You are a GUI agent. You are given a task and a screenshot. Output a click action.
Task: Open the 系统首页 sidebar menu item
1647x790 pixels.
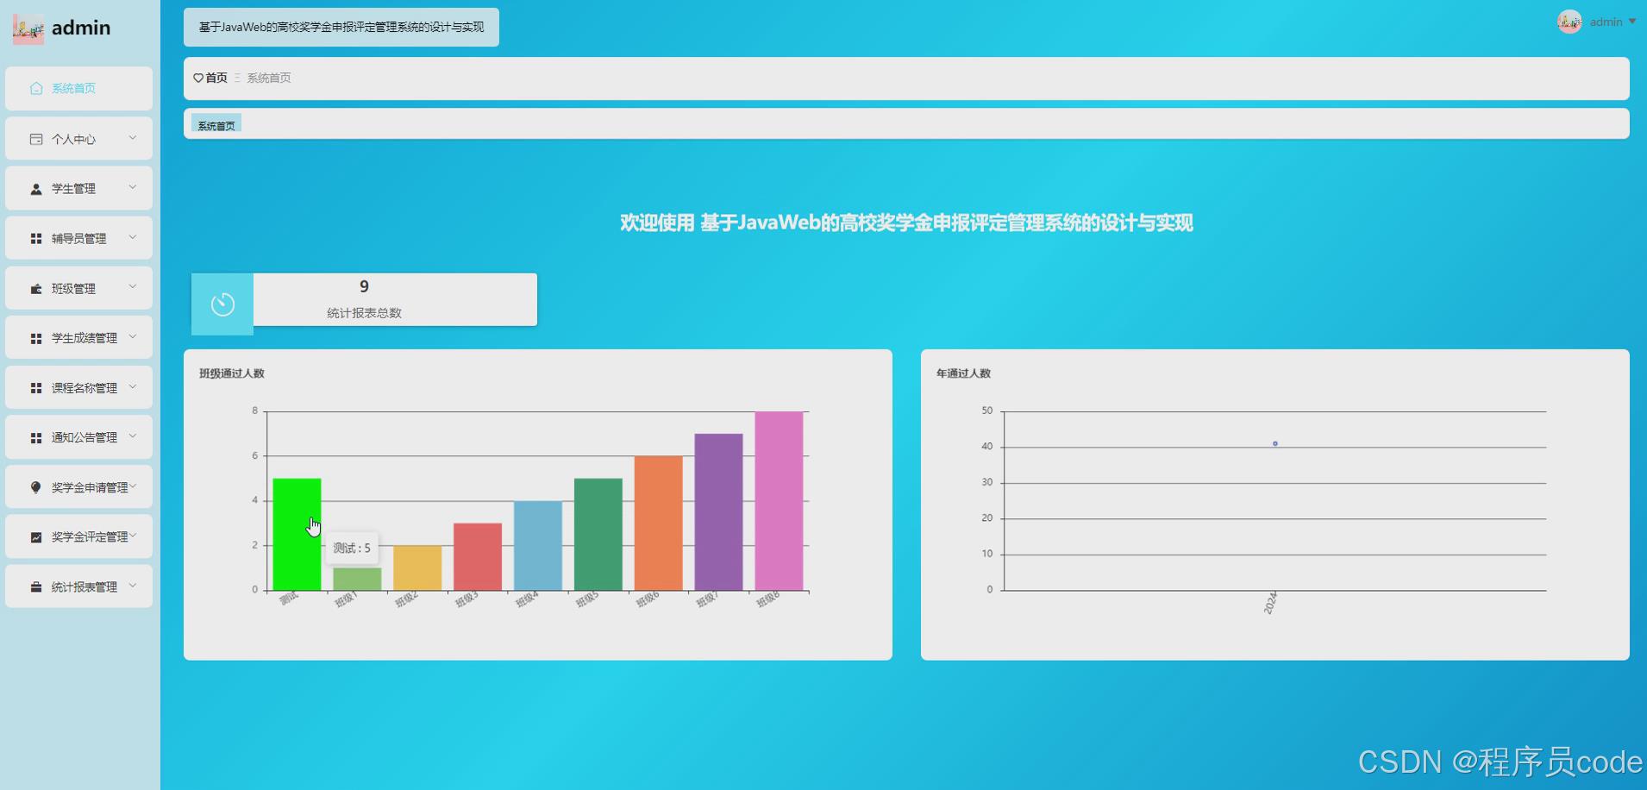click(x=78, y=88)
